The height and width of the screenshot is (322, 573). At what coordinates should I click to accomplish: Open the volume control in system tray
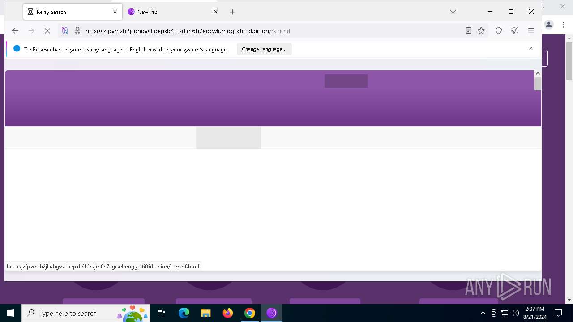[x=515, y=313]
